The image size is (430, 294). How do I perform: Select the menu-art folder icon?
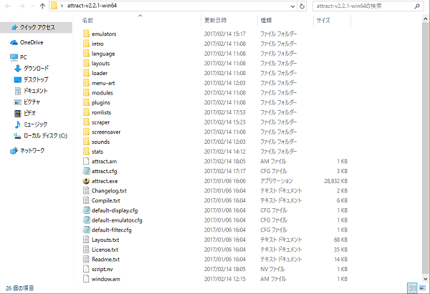86,83
